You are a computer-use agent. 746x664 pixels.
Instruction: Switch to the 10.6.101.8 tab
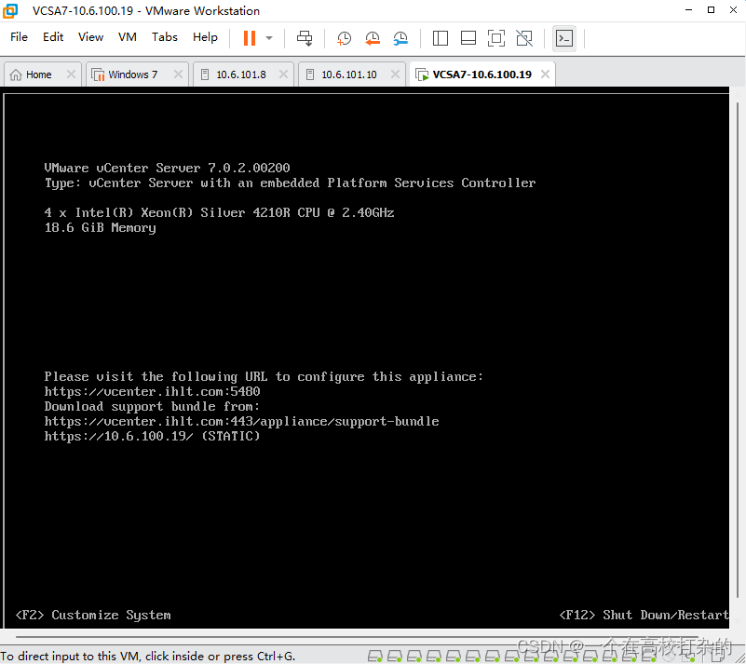click(x=240, y=75)
